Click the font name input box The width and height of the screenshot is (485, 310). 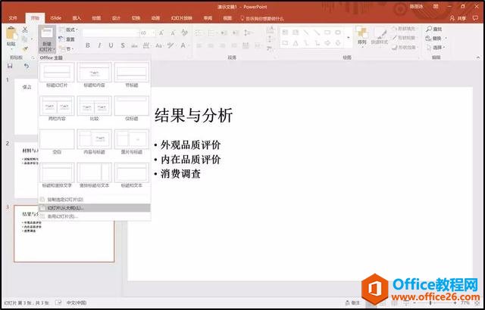111,33
